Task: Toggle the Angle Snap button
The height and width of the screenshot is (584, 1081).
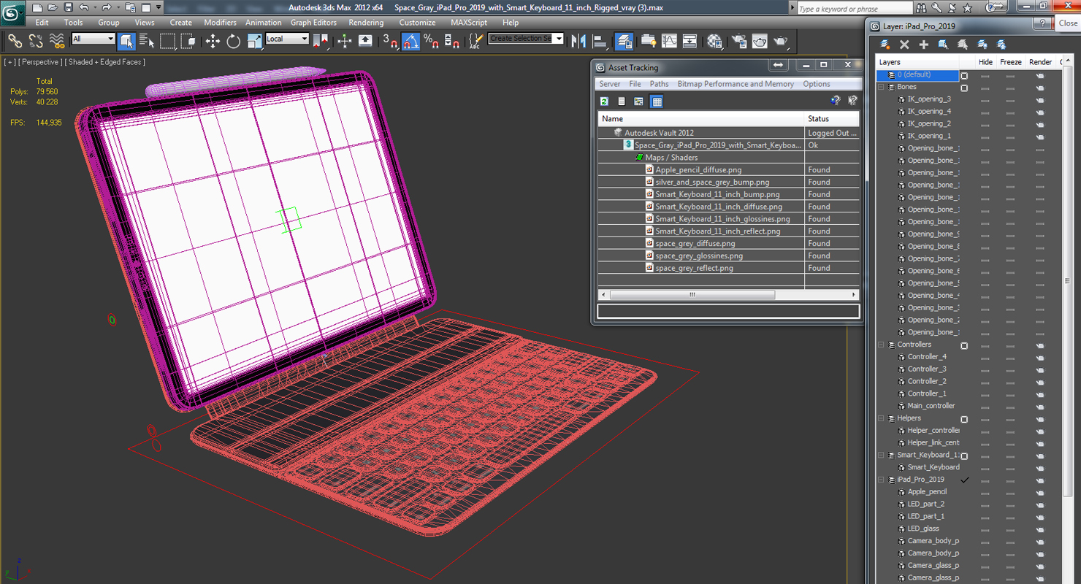Action: [411, 41]
